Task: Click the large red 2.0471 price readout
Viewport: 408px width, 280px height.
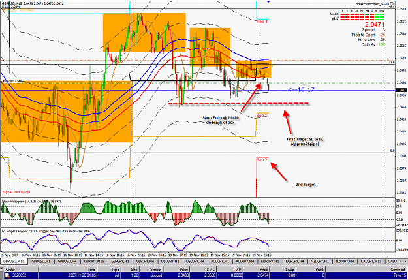Action: (375, 25)
